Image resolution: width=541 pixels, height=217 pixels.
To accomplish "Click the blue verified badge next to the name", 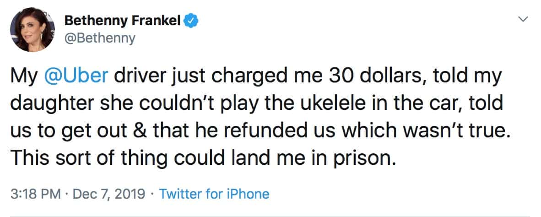I will (x=190, y=21).
